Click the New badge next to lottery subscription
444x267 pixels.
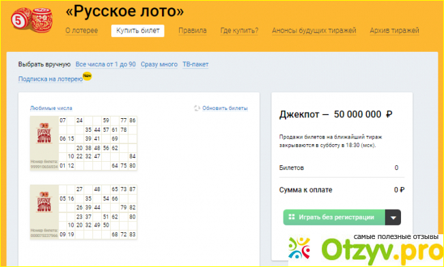click(x=87, y=76)
